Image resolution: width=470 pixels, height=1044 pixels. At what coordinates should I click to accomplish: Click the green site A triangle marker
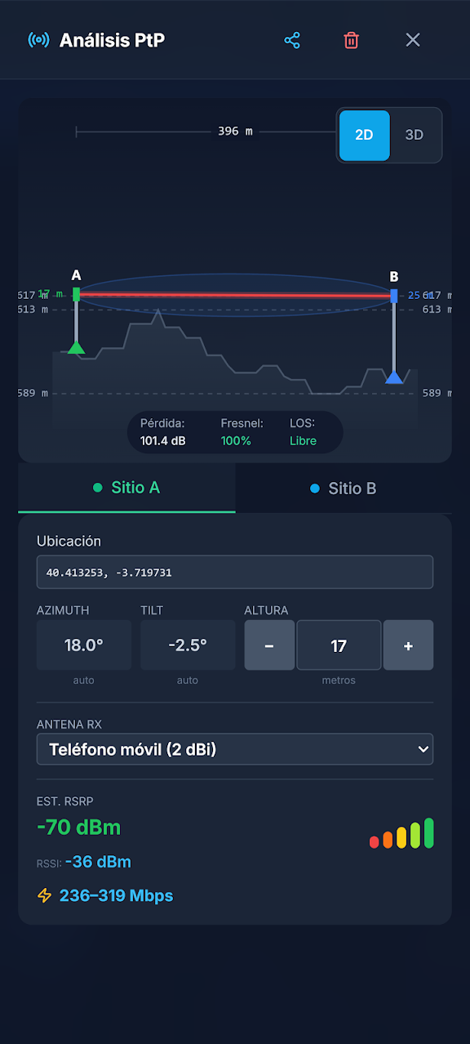(x=76, y=348)
